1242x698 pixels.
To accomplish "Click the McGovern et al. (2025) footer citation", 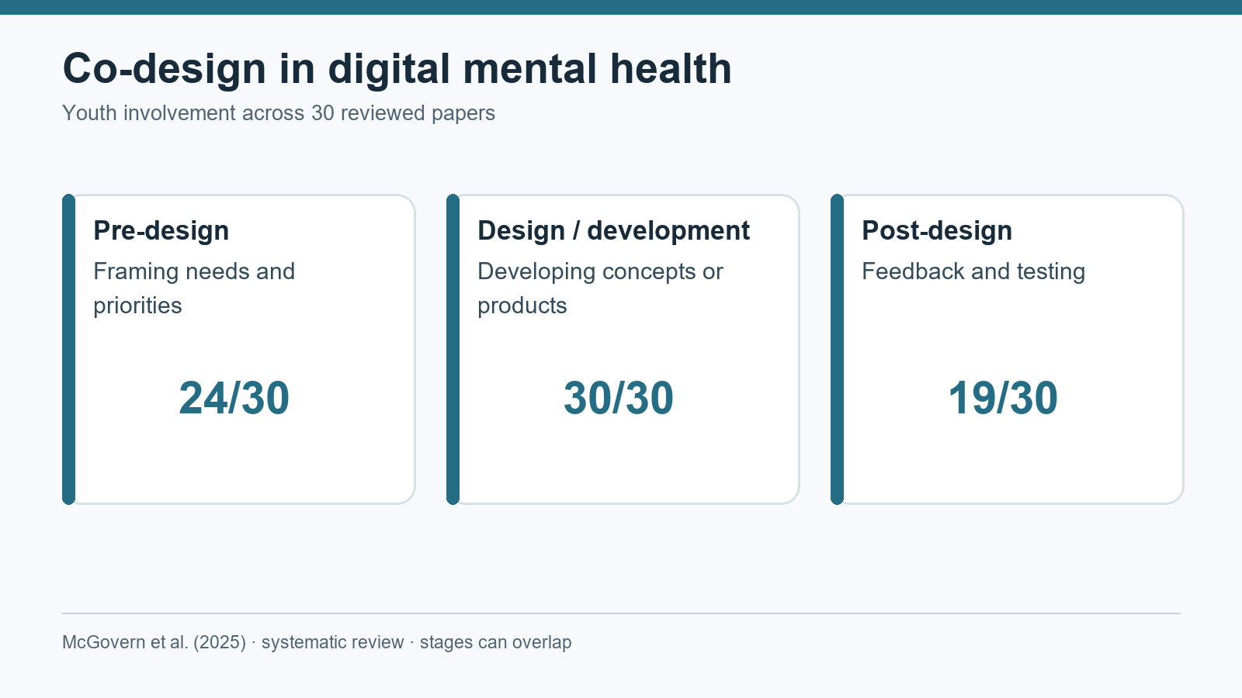I will pyautogui.click(x=317, y=642).
